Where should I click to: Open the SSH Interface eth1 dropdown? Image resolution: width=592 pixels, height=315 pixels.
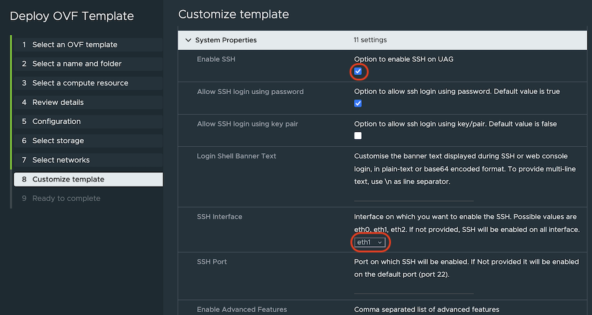tap(370, 243)
